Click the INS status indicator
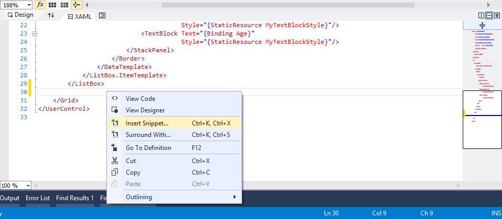 496,213
